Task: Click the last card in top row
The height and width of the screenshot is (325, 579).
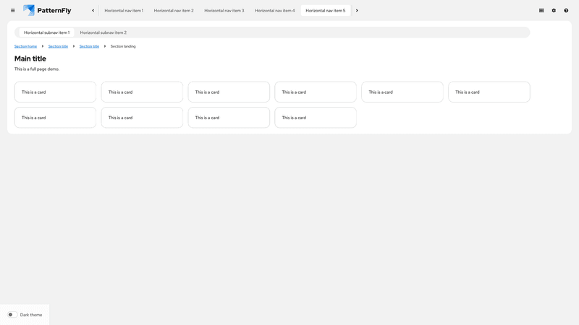Action: coord(489,92)
